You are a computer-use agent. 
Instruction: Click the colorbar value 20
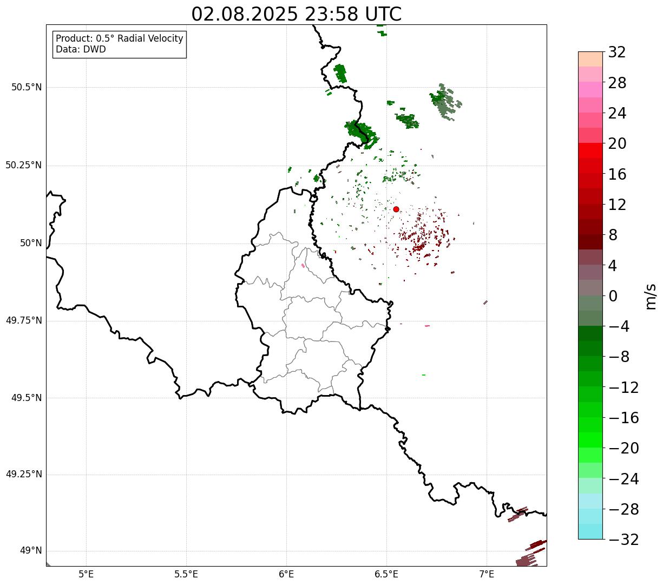coord(617,143)
